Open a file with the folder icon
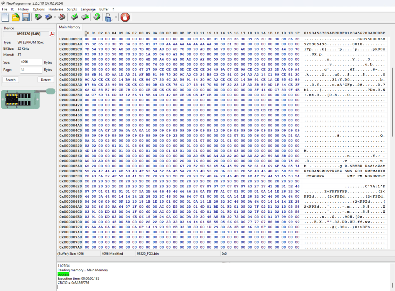 [15, 17]
